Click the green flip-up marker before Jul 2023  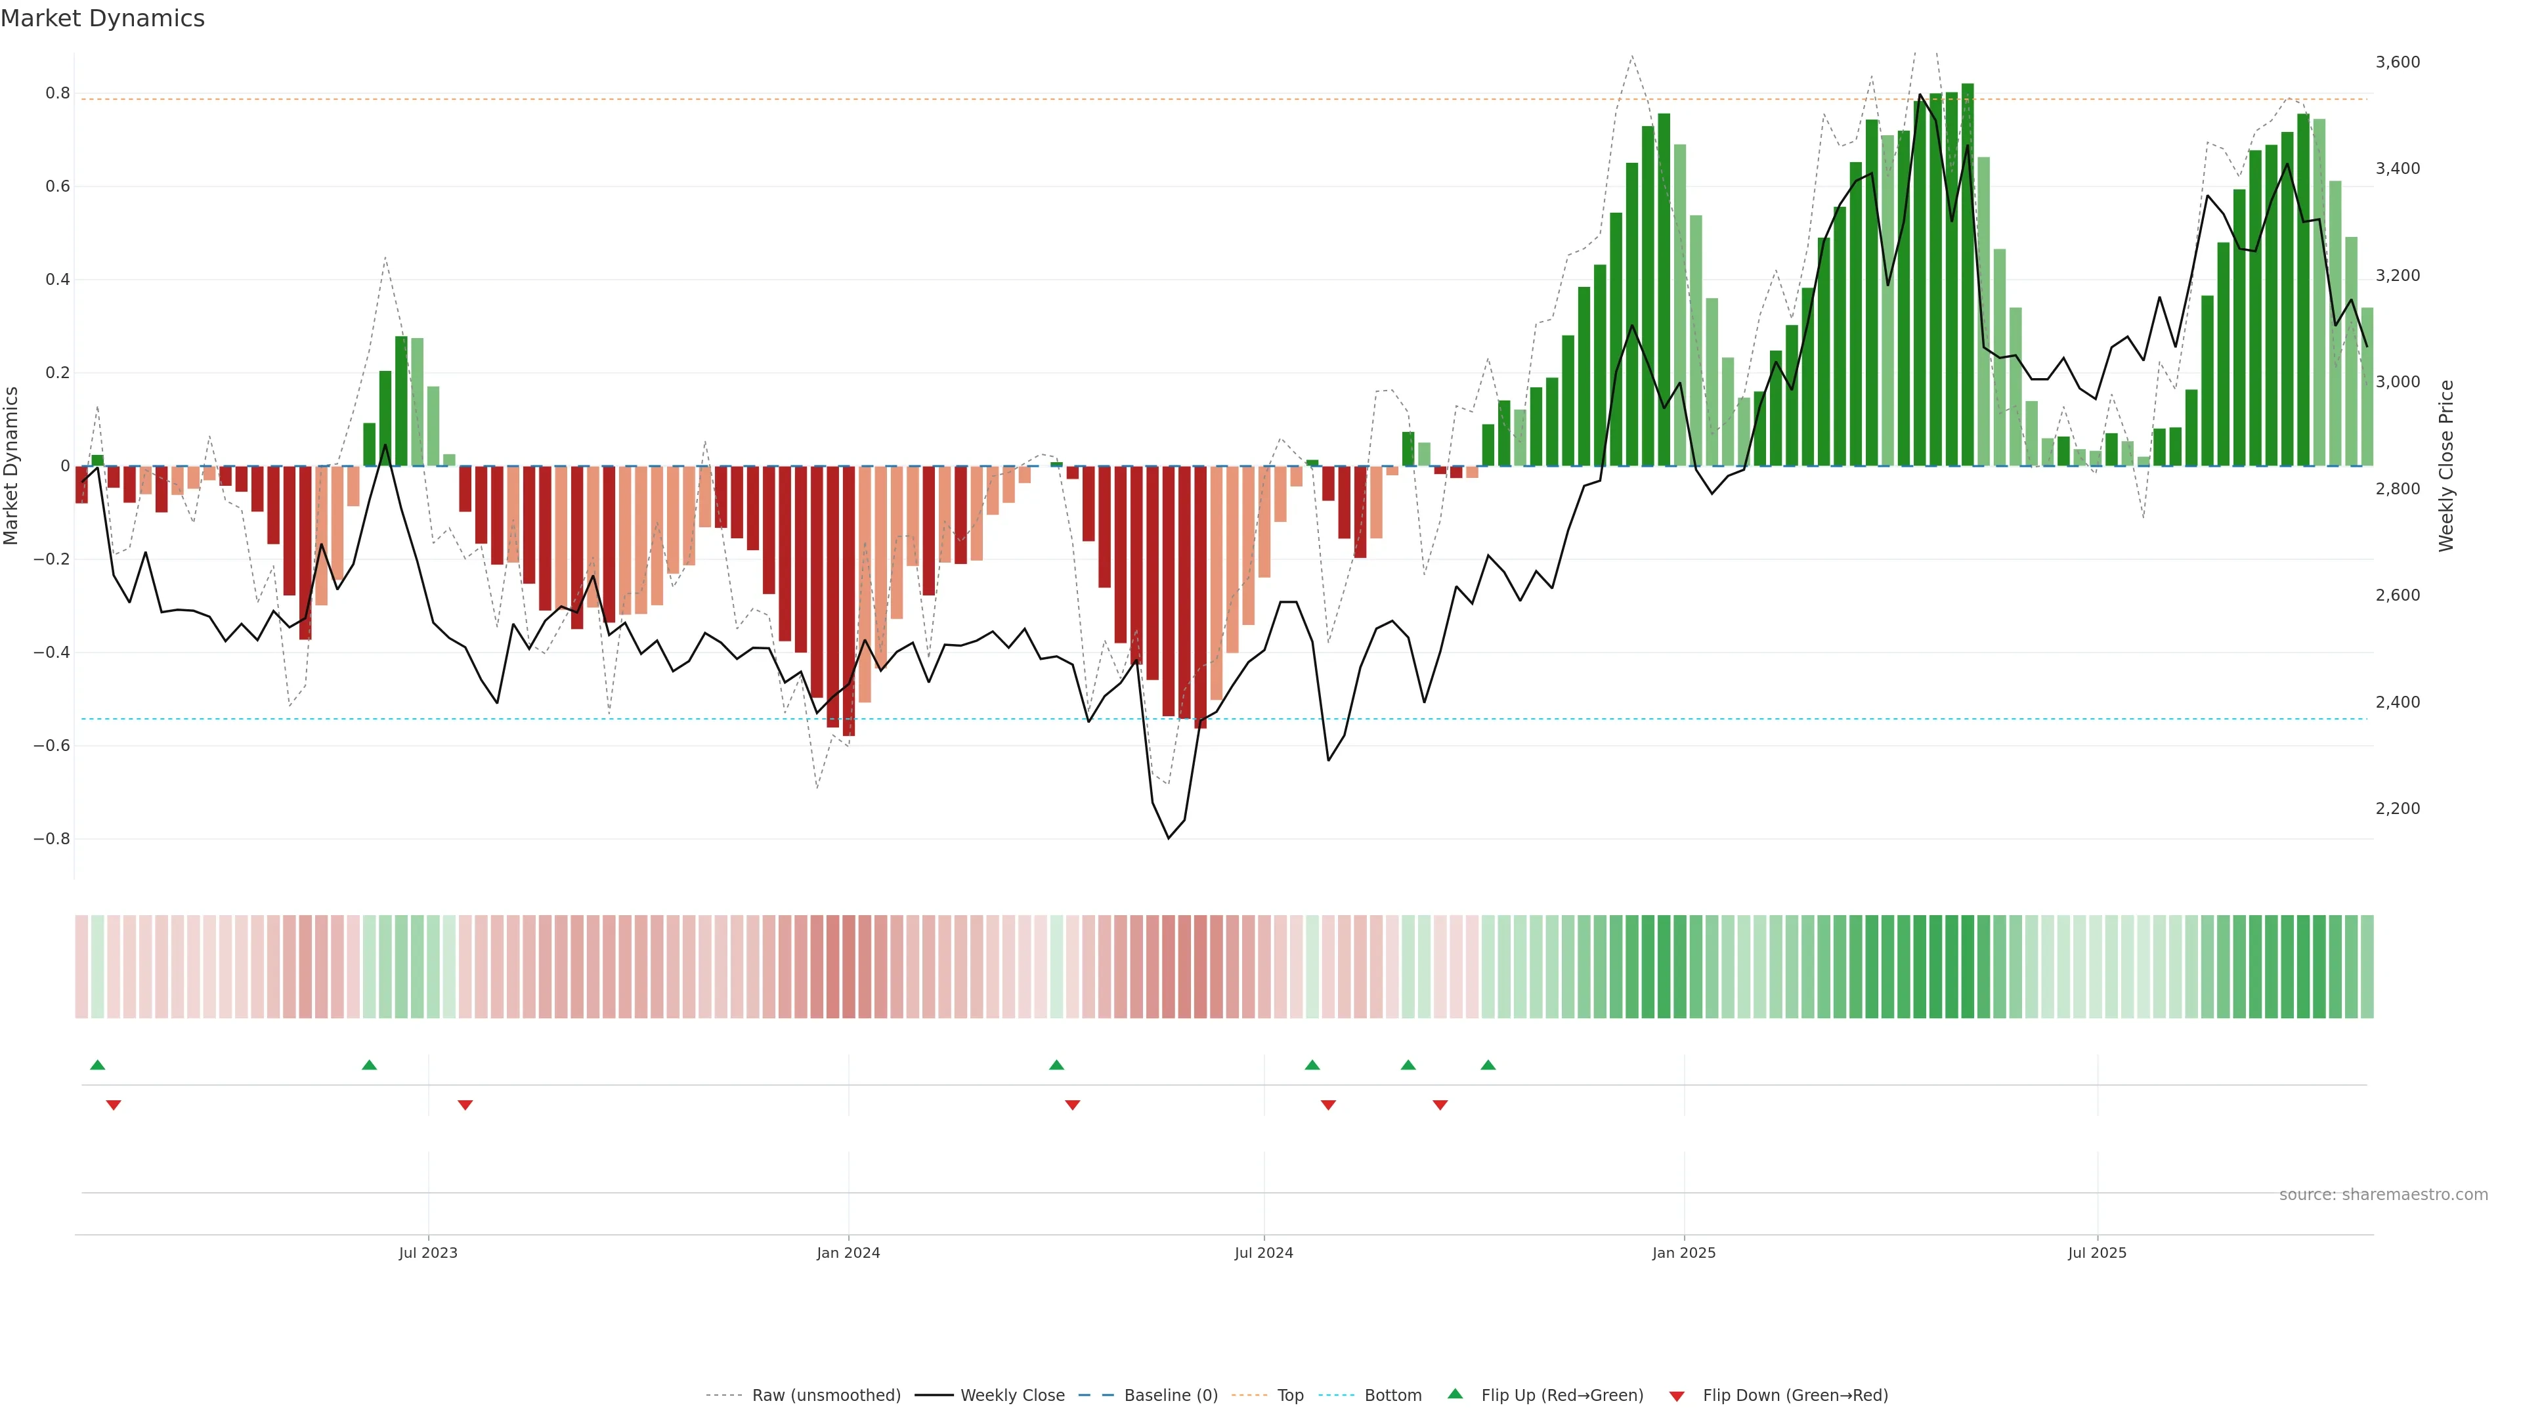click(x=369, y=1065)
